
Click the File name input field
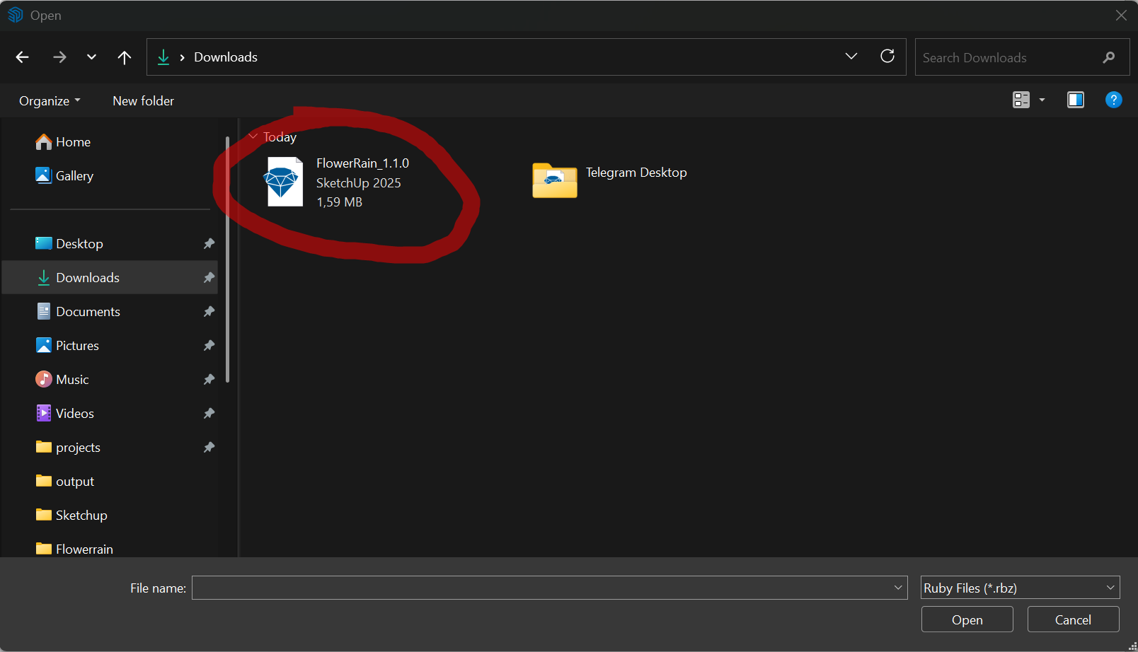click(x=541, y=588)
